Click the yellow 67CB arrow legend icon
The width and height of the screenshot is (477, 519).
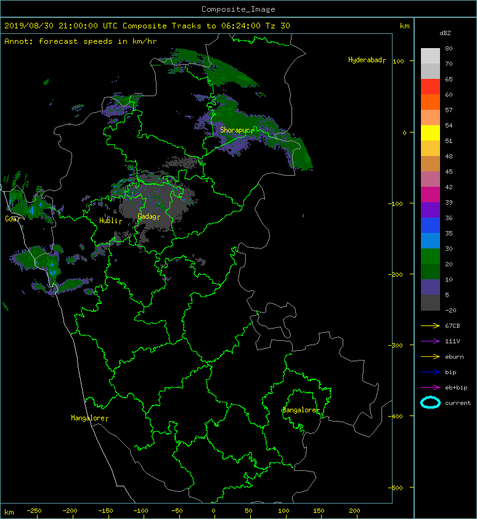coord(430,325)
